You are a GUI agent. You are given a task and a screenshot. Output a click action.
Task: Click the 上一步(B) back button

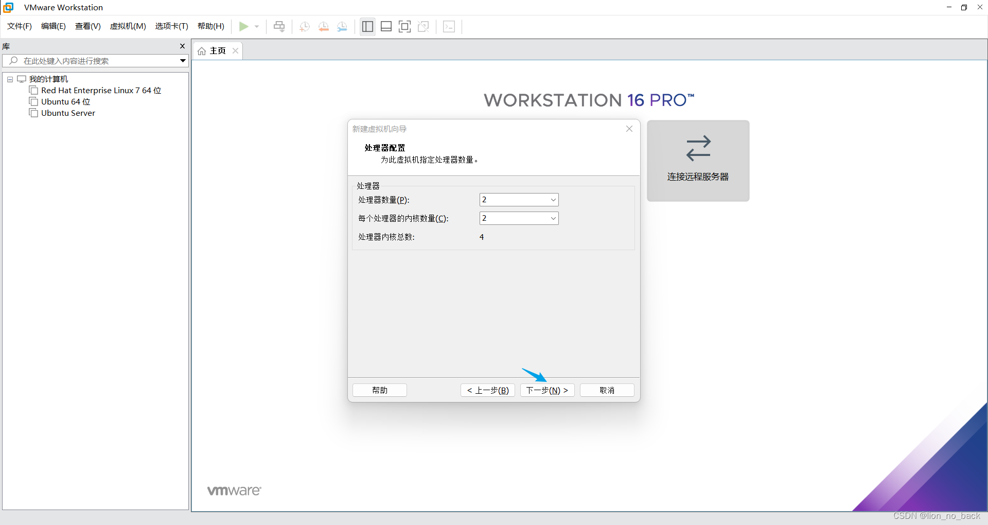[x=488, y=390]
